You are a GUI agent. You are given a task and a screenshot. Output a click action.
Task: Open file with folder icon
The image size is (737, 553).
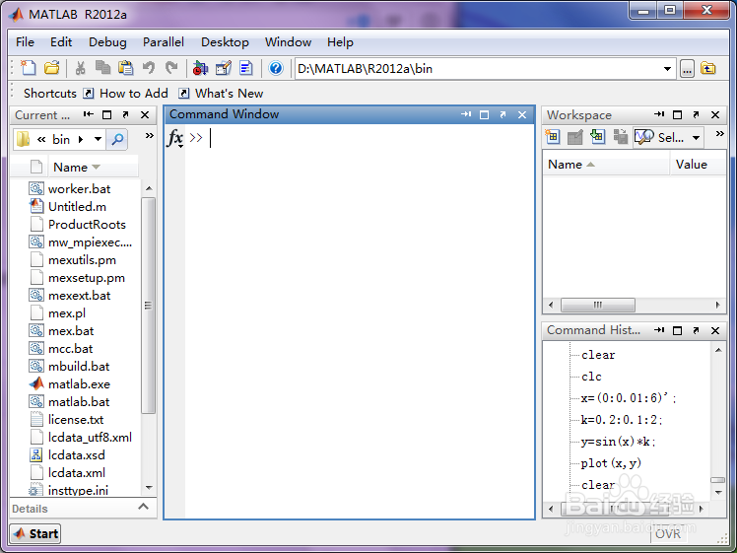click(x=51, y=68)
